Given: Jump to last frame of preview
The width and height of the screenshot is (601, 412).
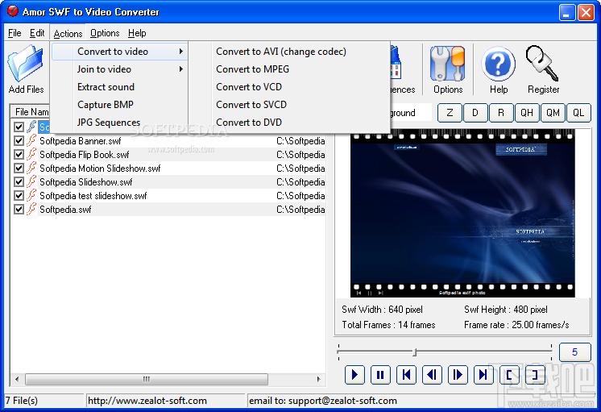Looking at the screenshot, I should point(483,374).
